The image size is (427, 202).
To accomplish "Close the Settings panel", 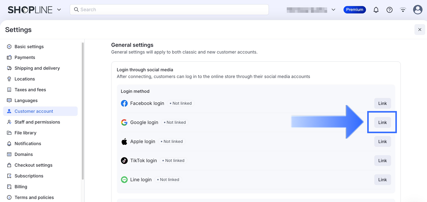I will click(x=420, y=30).
